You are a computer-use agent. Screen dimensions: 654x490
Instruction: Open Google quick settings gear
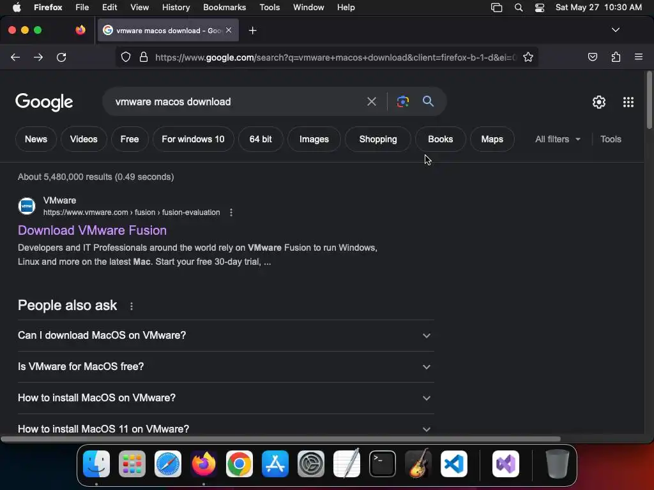[599, 102]
